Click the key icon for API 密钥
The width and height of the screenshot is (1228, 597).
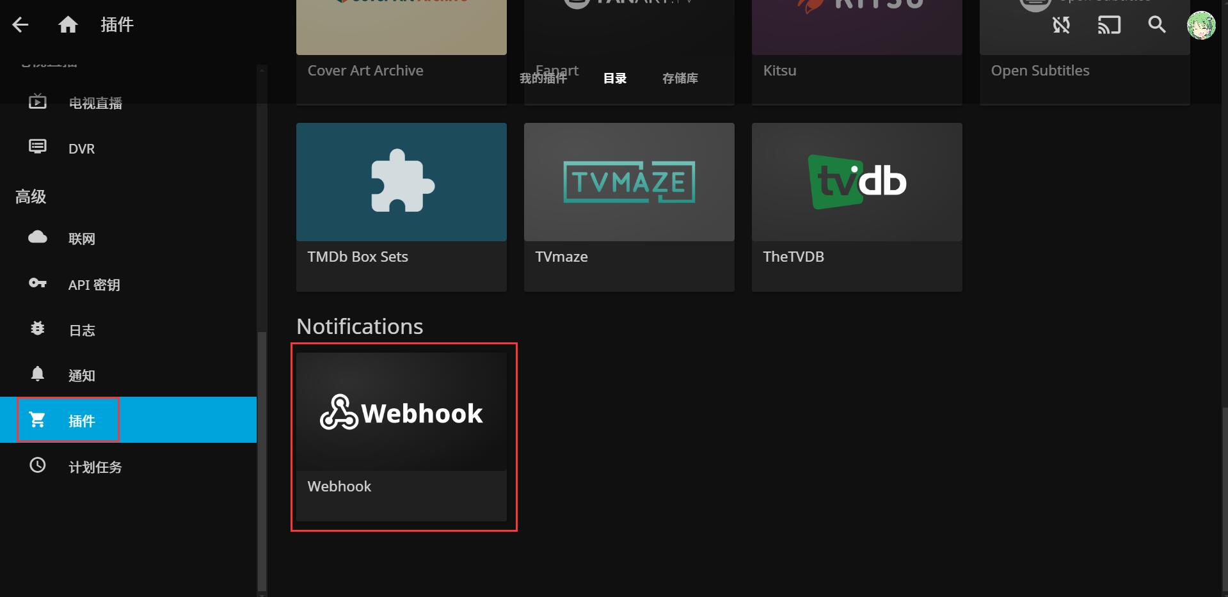[38, 283]
